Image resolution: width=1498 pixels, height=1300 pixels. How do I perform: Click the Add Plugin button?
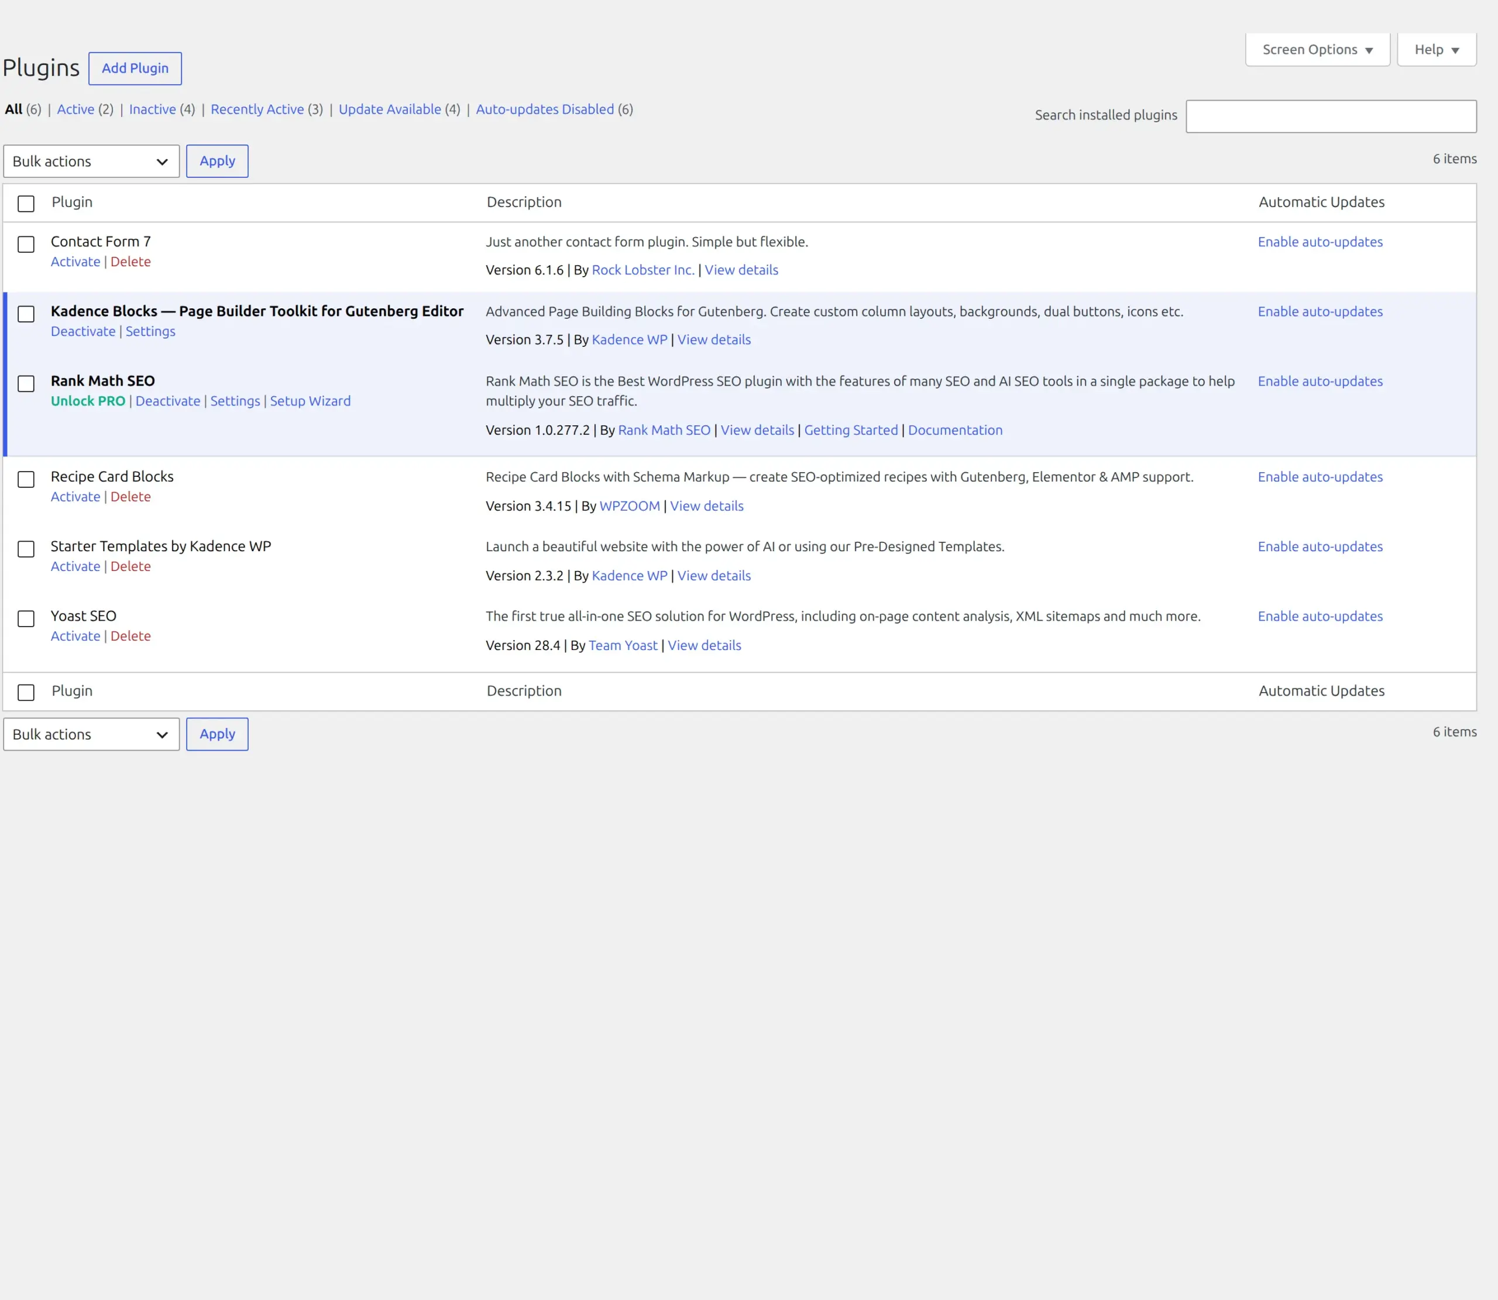click(x=135, y=68)
